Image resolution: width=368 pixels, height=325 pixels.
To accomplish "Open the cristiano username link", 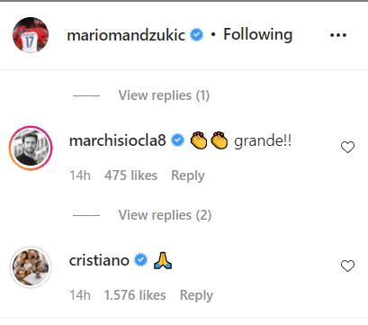I will click(99, 260).
